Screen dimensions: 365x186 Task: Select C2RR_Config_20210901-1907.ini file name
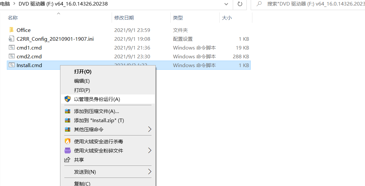click(55, 39)
